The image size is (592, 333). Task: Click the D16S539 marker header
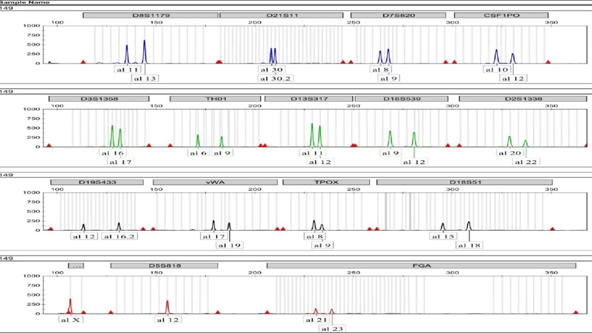click(x=401, y=99)
